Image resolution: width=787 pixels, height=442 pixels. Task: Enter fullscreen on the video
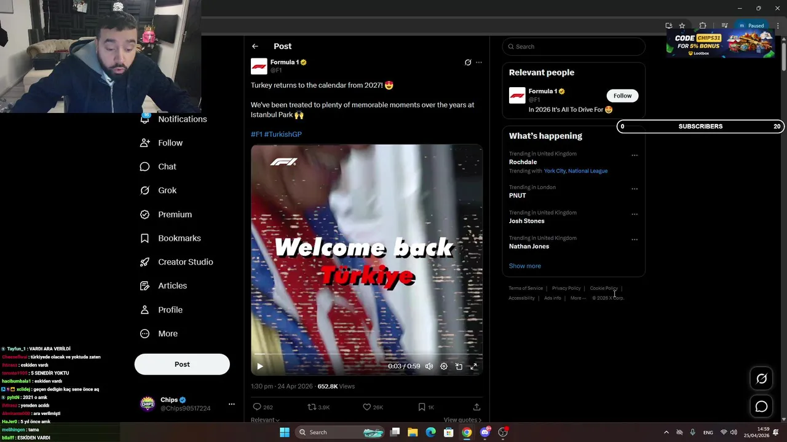pyautogui.click(x=474, y=366)
